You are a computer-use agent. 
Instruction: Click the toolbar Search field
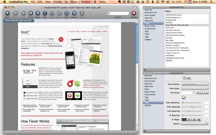pos(118,13)
